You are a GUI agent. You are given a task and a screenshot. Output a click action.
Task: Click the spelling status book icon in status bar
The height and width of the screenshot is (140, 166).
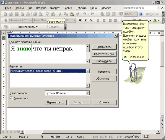click(x=146, y=137)
